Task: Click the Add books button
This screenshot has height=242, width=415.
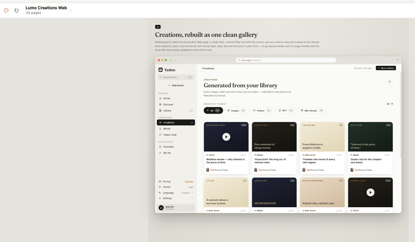Action: click(176, 86)
